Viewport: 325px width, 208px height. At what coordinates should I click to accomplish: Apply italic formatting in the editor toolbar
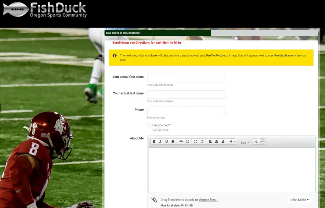[x=160, y=141]
